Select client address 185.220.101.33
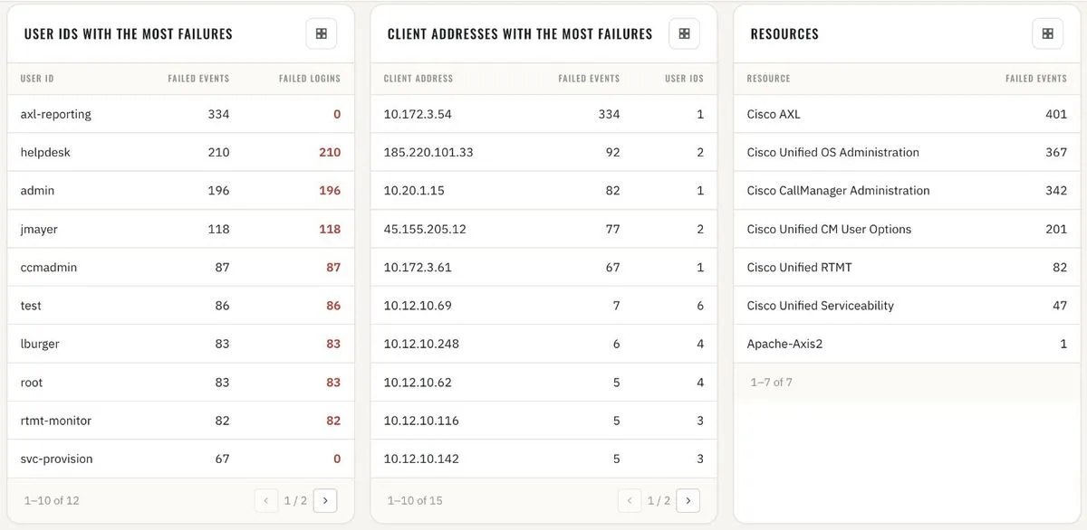 click(428, 152)
